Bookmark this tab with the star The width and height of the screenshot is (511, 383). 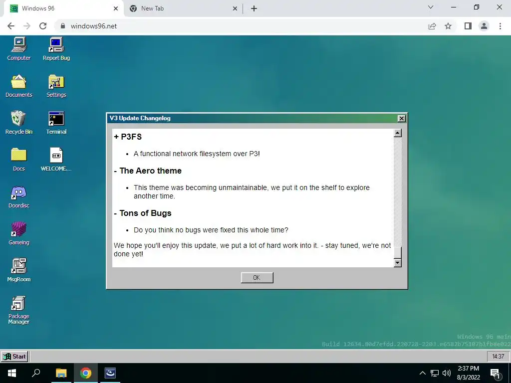[x=448, y=26]
